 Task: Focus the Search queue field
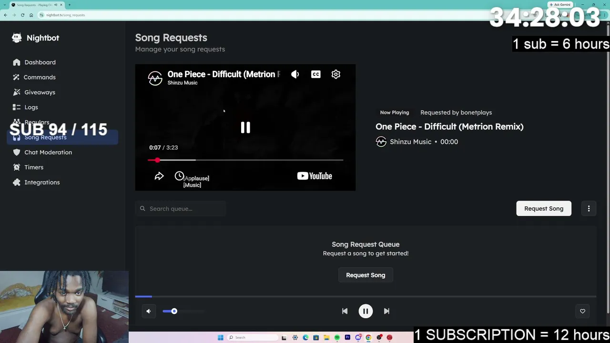[x=181, y=209]
